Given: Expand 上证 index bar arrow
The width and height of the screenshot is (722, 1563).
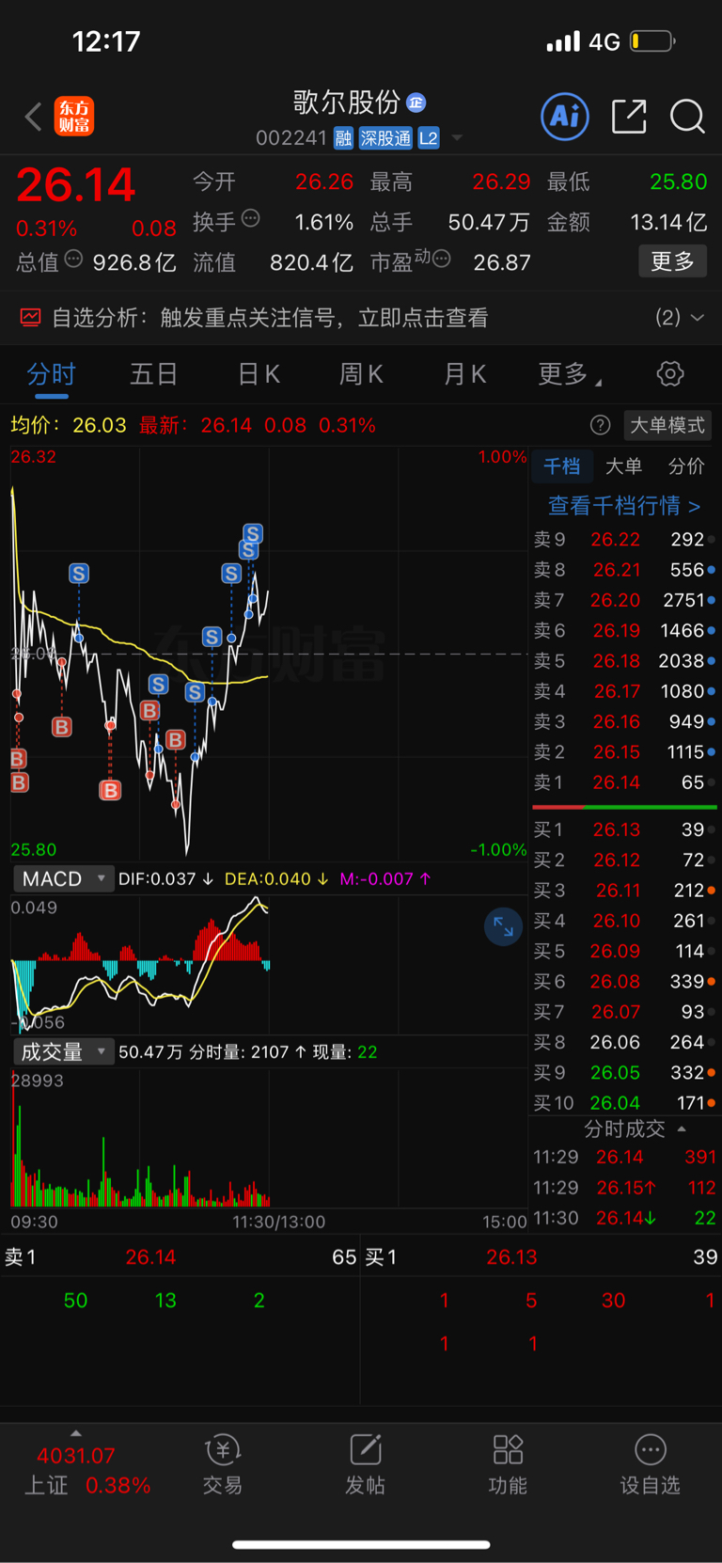Looking at the screenshot, I should [76, 1433].
